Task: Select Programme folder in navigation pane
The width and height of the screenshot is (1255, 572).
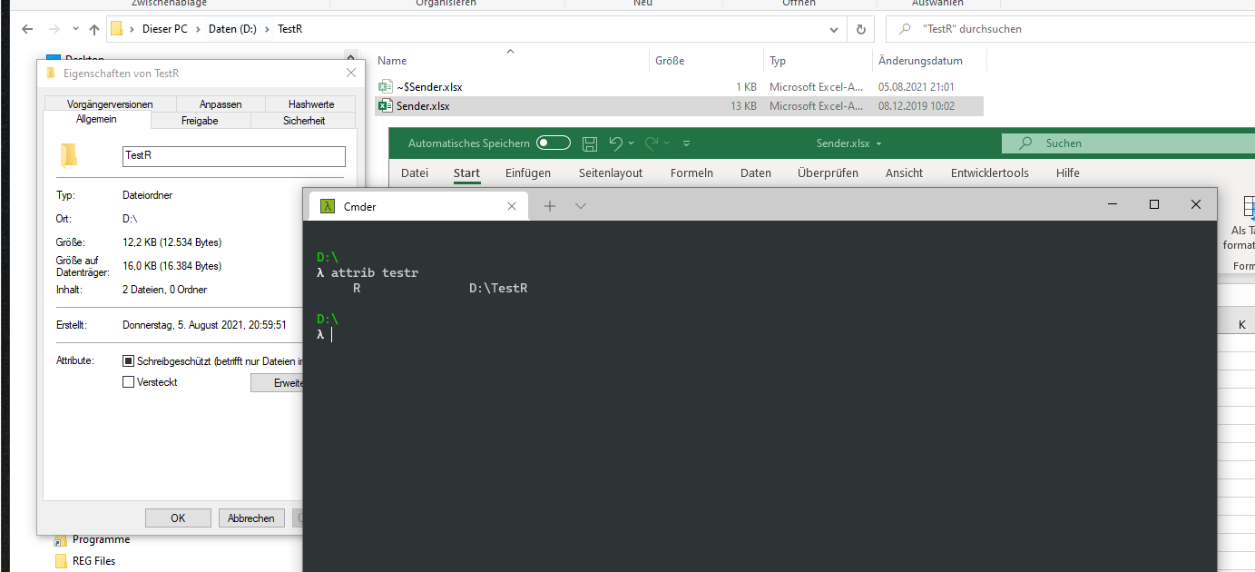Action: pos(101,539)
